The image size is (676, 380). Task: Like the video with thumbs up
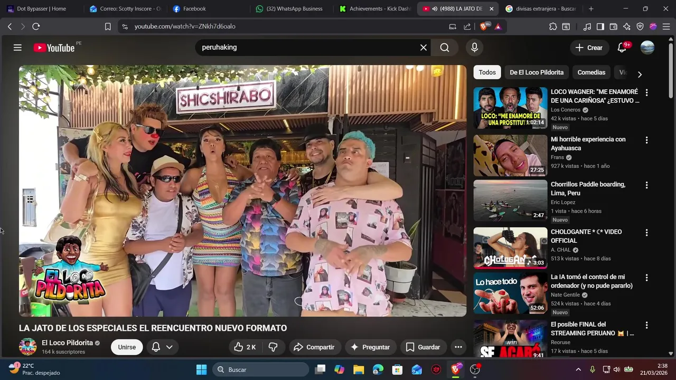click(245, 347)
